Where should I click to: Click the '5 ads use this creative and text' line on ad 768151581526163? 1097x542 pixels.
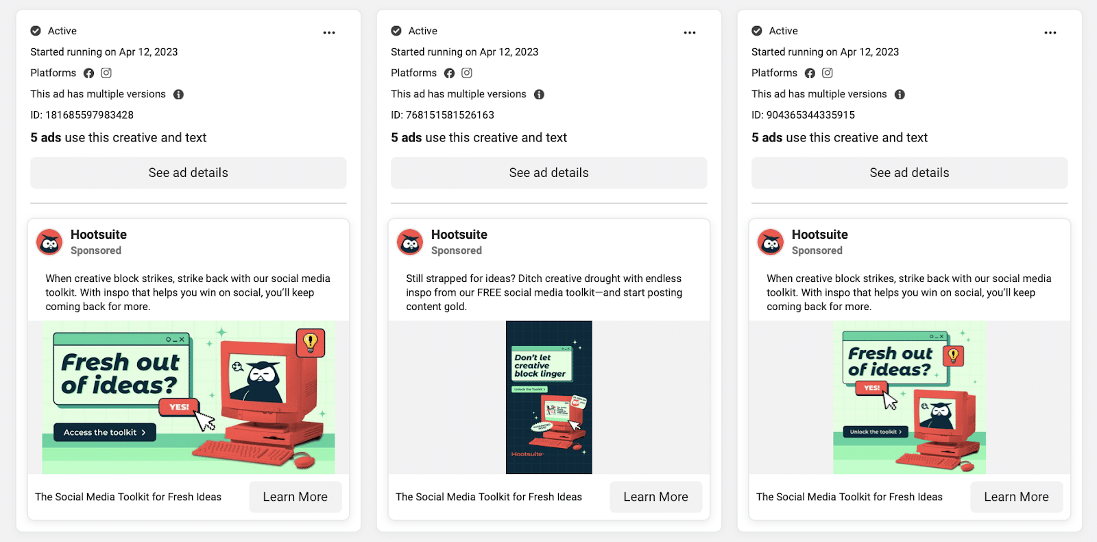coord(479,138)
